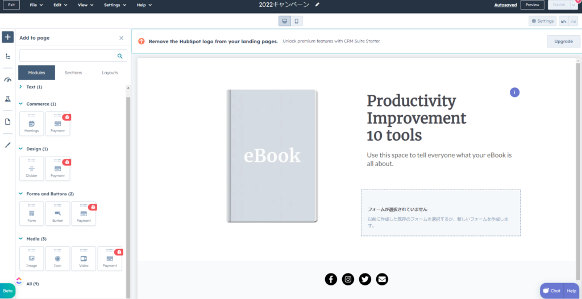Collapse the Commerce modules group
582x299 pixels.
[x=21, y=104]
